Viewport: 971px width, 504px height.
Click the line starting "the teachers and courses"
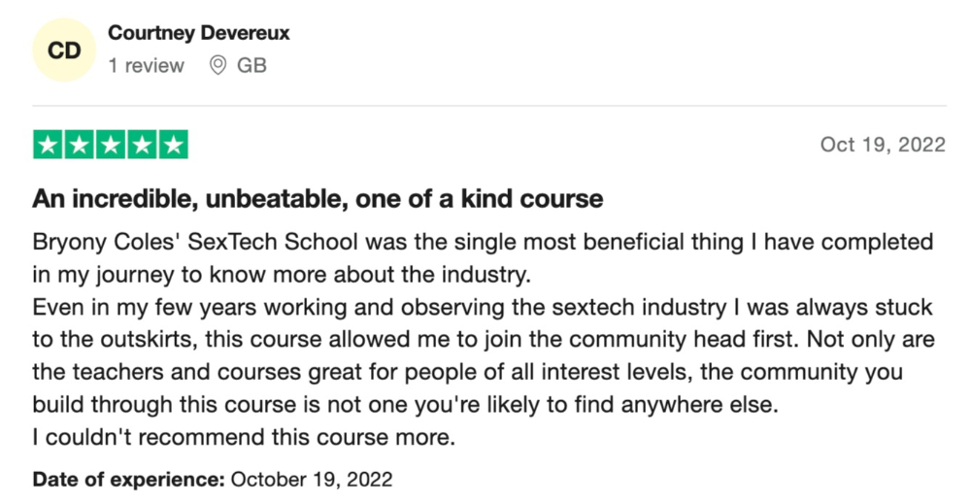(x=468, y=372)
